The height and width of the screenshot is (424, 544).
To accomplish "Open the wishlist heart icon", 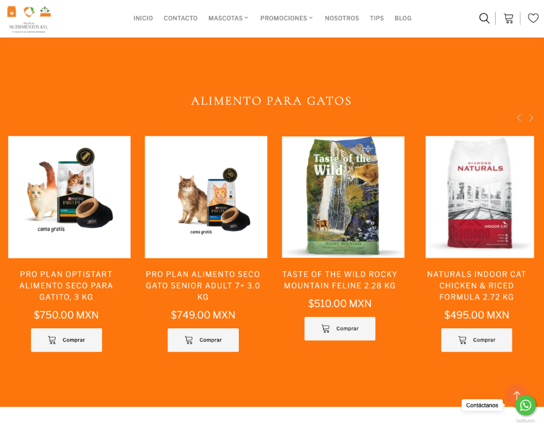I will 533,18.
